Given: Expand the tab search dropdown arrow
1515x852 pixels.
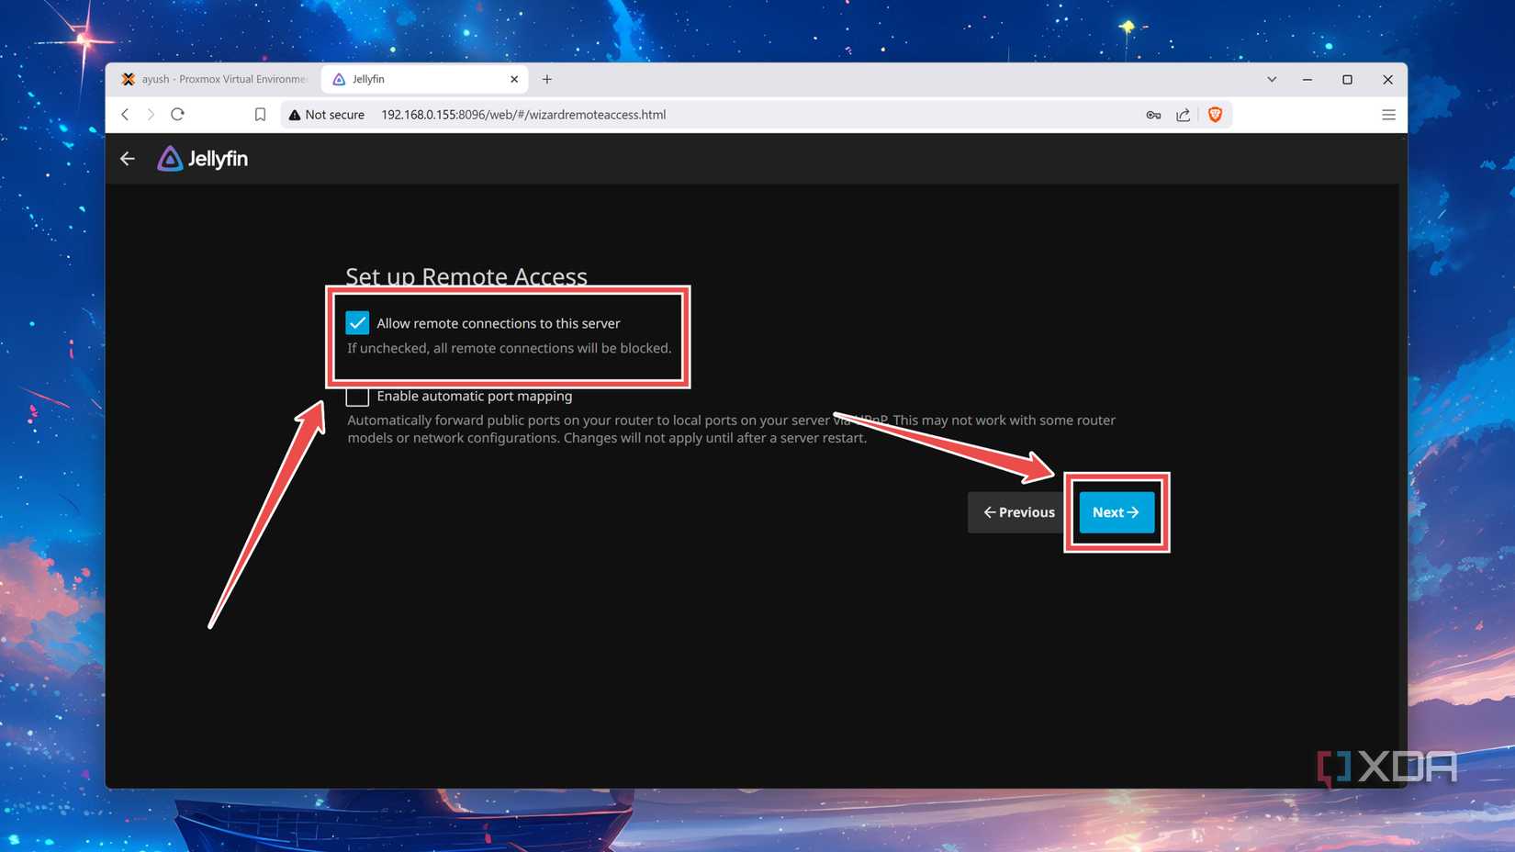Looking at the screenshot, I should pos(1271,80).
